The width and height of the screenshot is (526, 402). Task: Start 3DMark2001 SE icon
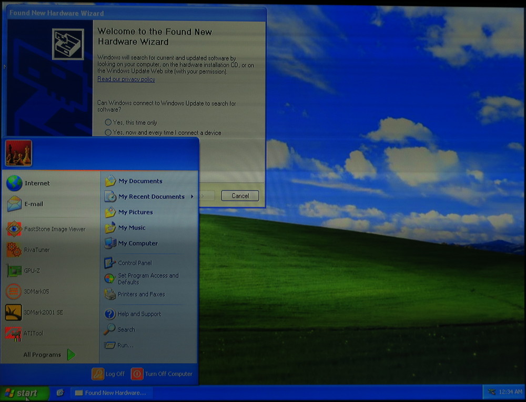click(x=14, y=312)
